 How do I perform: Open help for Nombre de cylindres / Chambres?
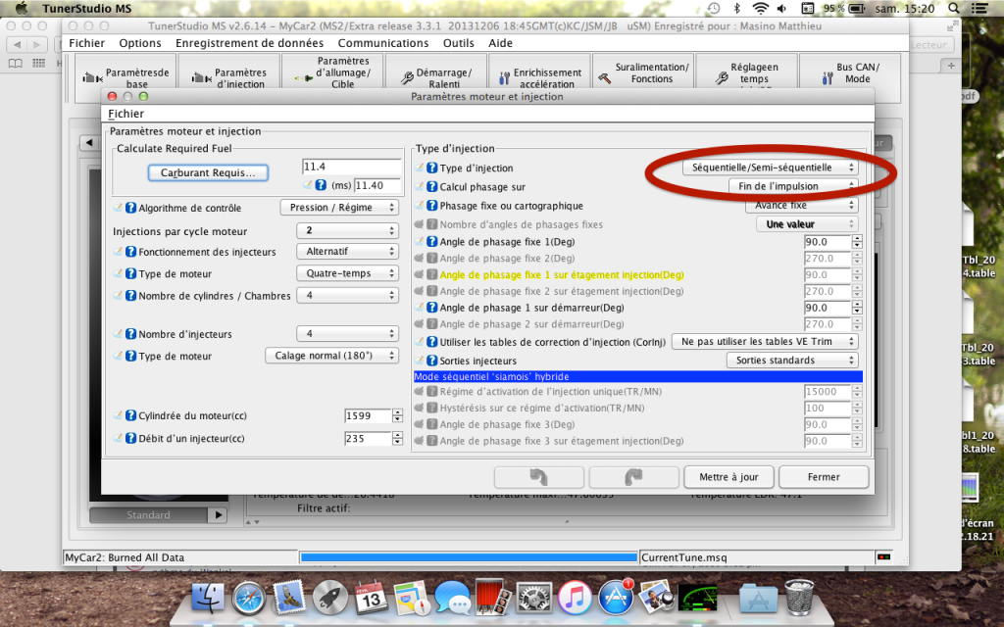tap(130, 296)
